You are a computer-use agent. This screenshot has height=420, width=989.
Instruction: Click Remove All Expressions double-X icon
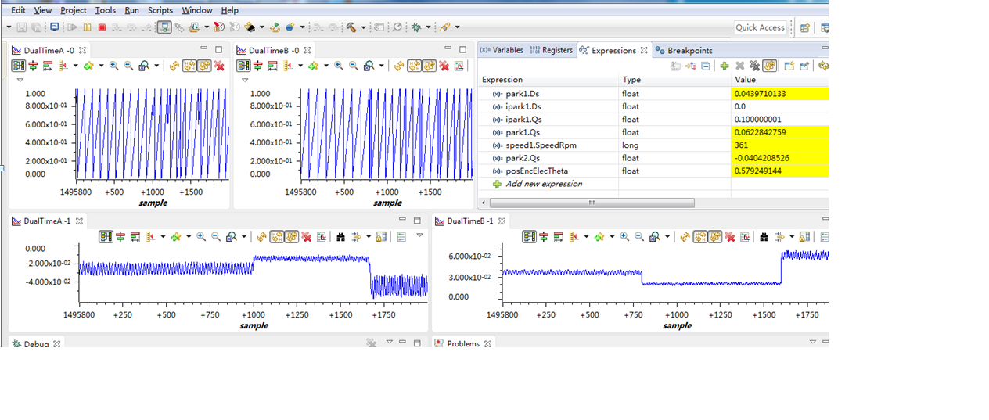754,66
